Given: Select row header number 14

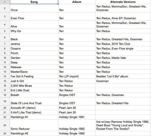Looking at the screenshot, I should pos(5,76).
